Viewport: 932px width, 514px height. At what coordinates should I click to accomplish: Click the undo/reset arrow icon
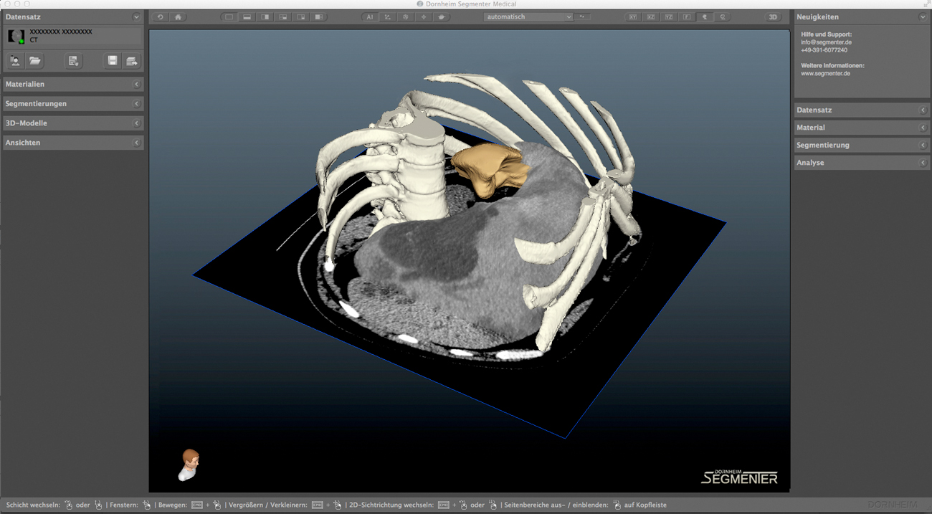(x=160, y=17)
